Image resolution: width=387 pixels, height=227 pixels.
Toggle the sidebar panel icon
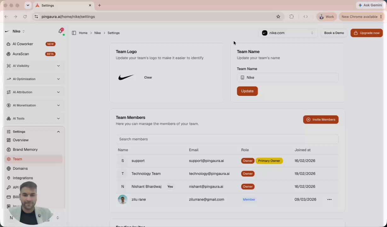74,33
